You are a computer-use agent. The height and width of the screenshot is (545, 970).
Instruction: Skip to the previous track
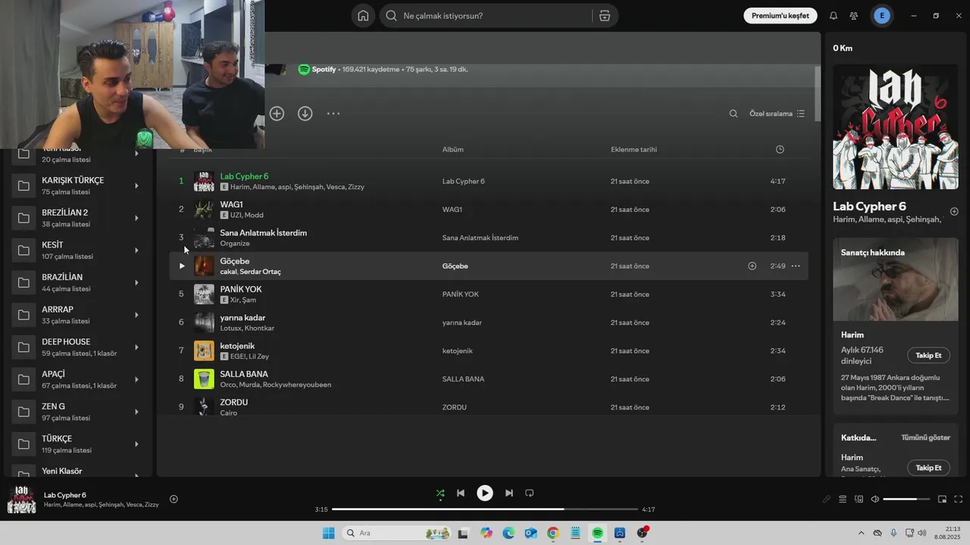[x=460, y=493]
